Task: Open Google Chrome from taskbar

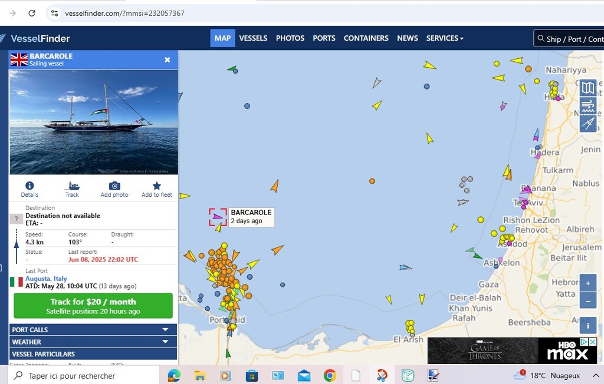Action: (x=330, y=375)
